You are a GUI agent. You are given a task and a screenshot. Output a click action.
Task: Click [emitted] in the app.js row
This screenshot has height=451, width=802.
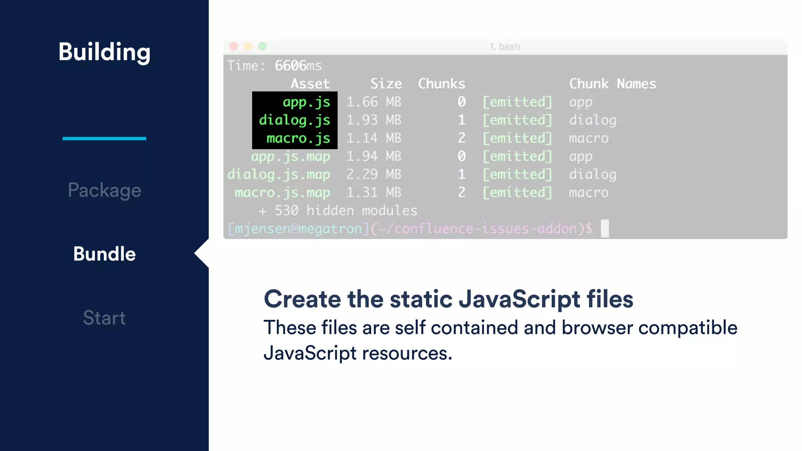[x=517, y=102]
